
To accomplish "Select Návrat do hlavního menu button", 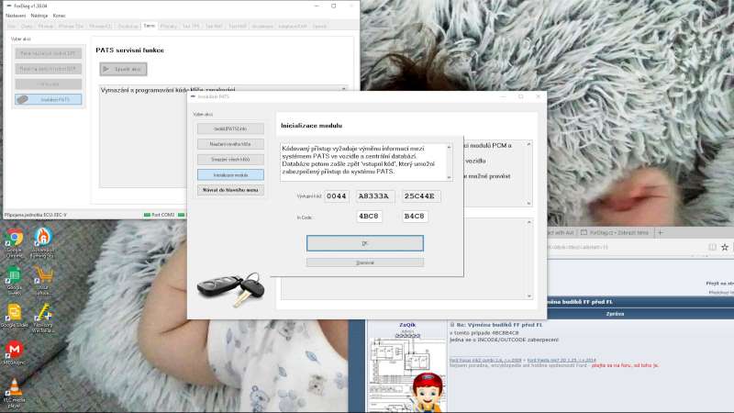I will tap(230, 189).
